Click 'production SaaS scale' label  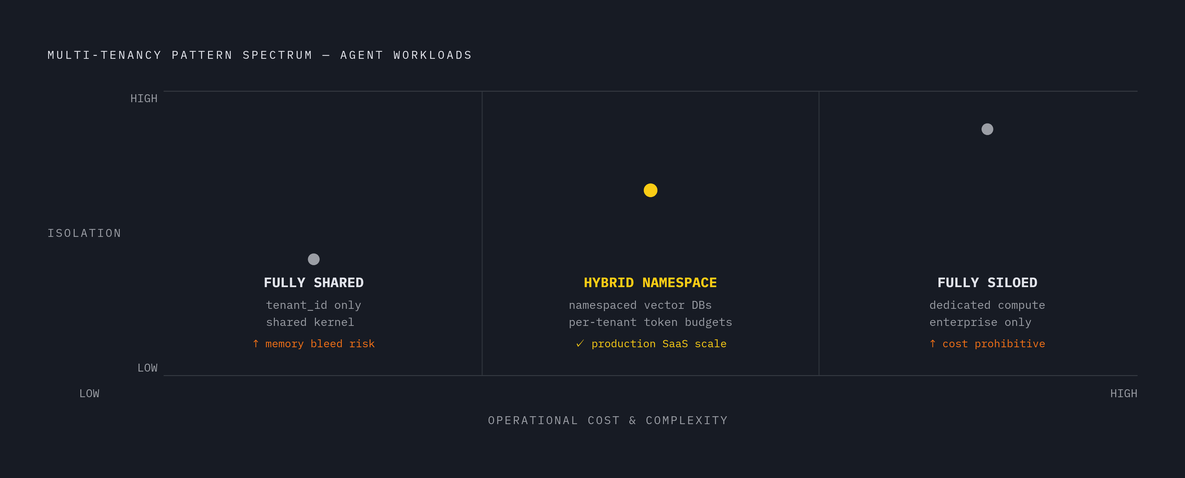[x=659, y=344]
